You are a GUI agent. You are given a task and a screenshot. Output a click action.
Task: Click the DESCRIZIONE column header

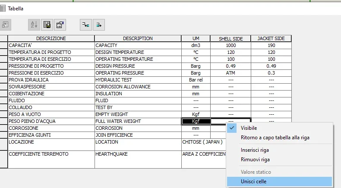coord(51,38)
